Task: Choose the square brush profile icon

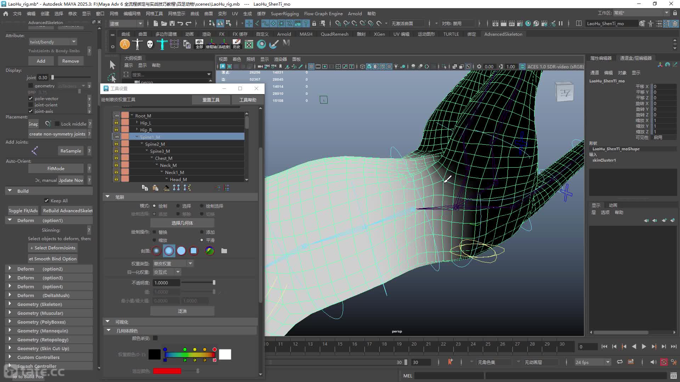Action: point(193,251)
